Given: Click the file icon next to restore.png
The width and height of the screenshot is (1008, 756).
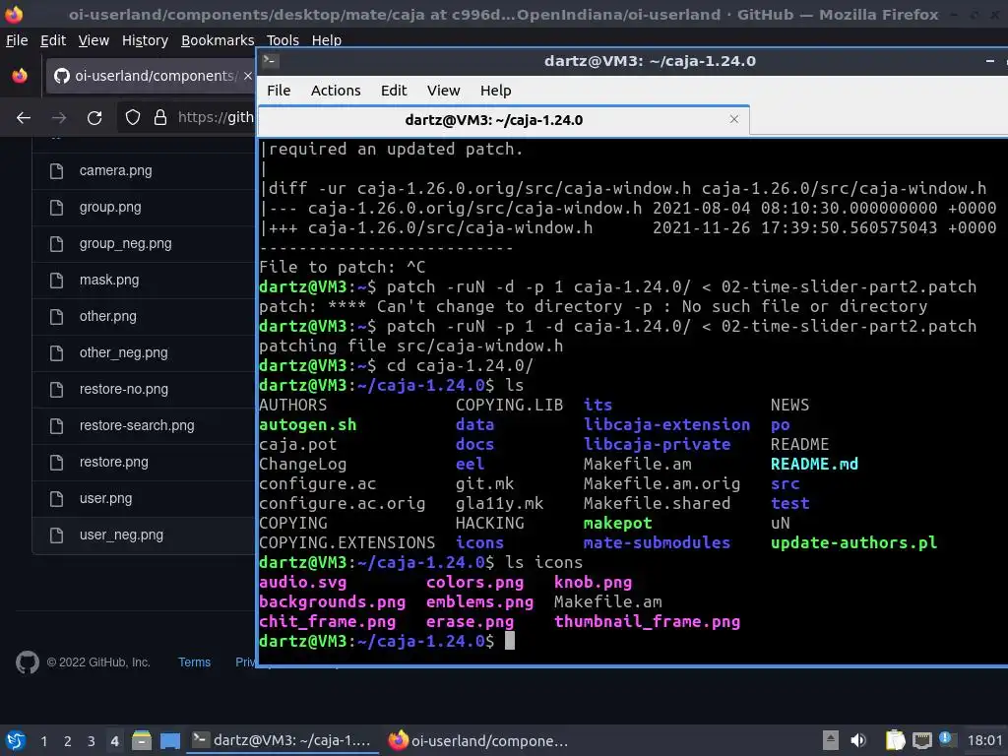Looking at the screenshot, I should 56,463.
